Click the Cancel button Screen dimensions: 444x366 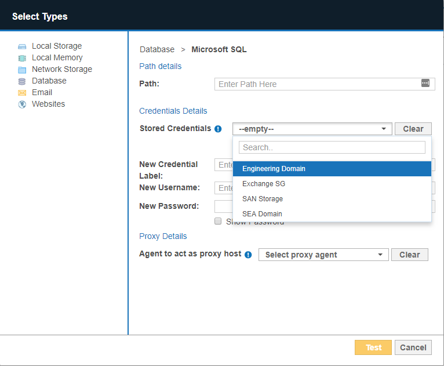point(413,347)
